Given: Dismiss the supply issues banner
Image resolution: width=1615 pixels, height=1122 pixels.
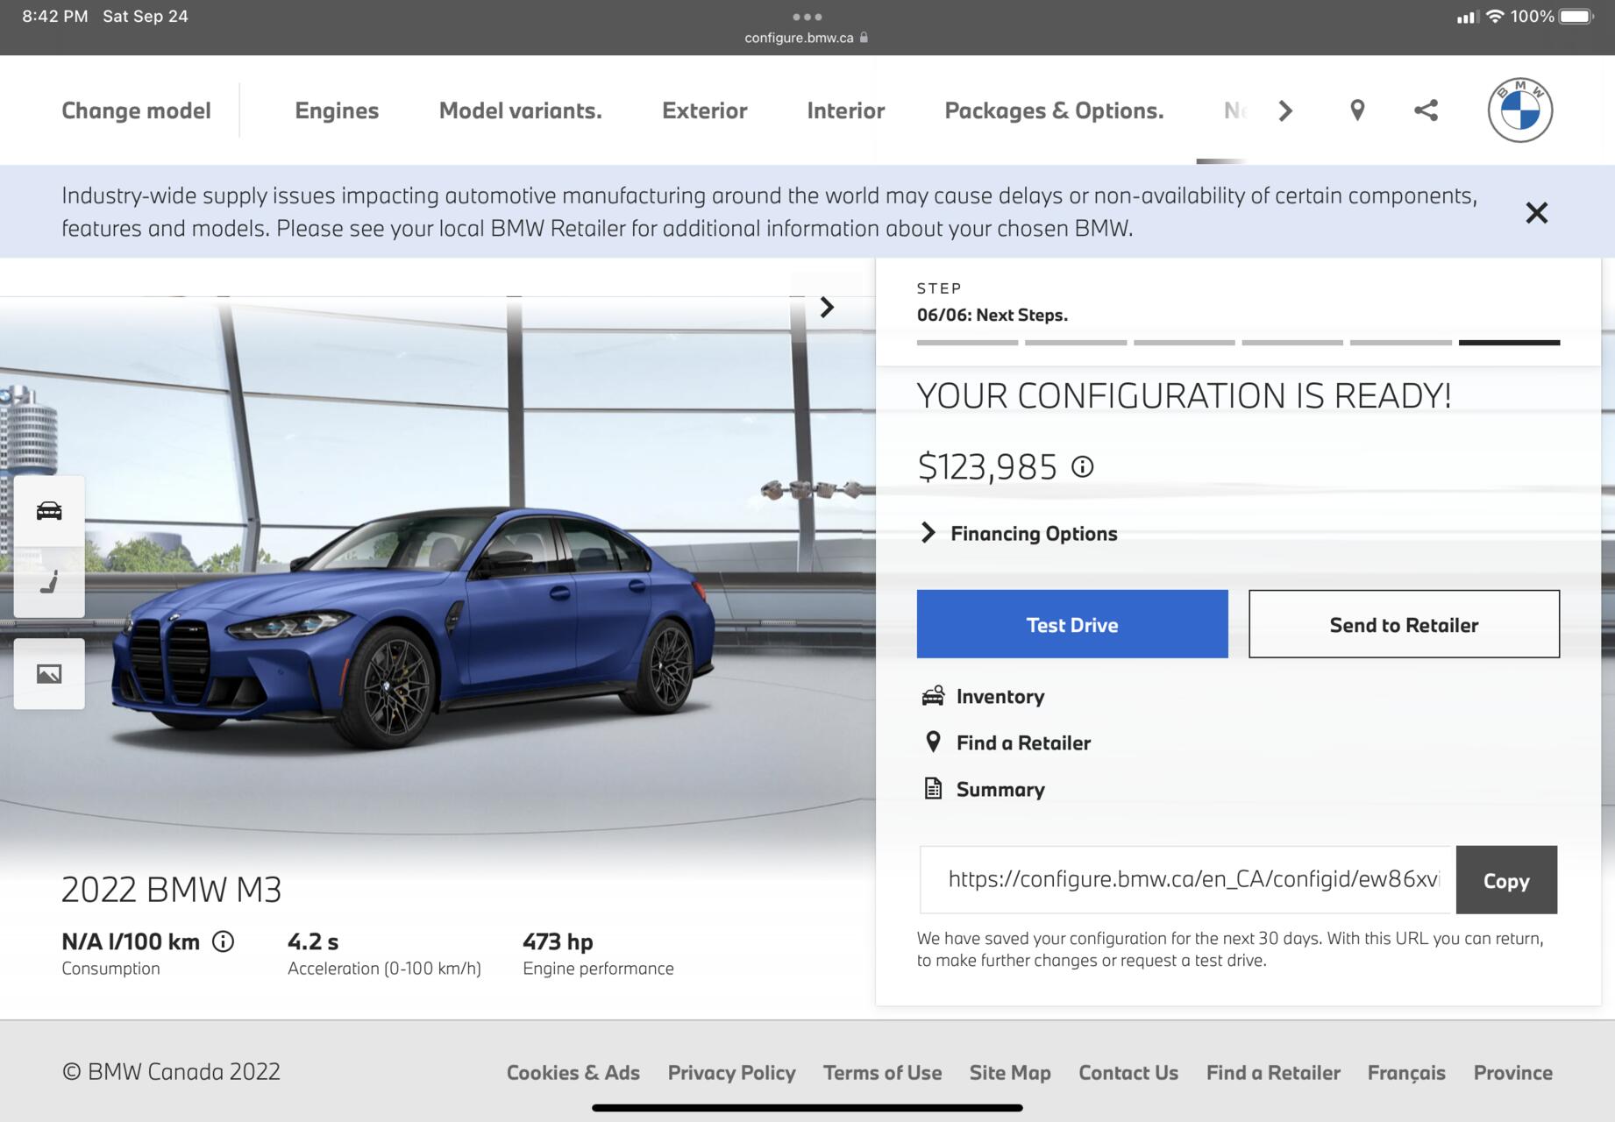Looking at the screenshot, I should point(1536,212).
